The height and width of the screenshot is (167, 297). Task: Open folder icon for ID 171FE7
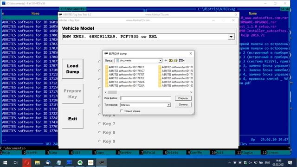[107, 67]
